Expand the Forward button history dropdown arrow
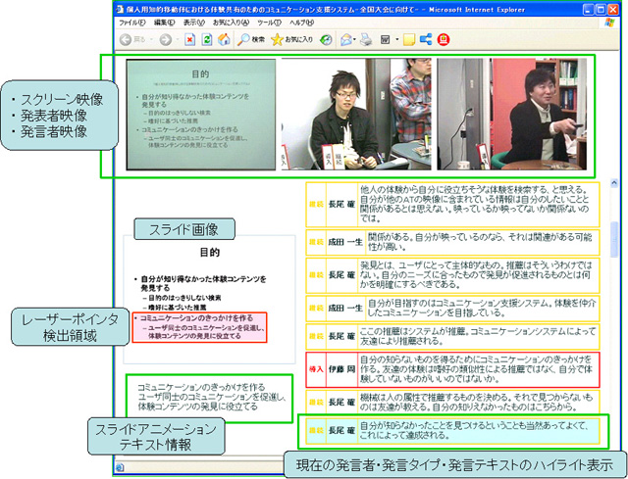The height and width of the screenshot is (479, 628). [178, 39]
